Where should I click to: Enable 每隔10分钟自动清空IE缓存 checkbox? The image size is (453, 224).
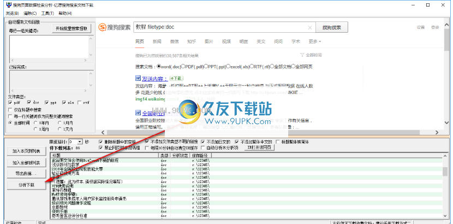coord(147,148)
